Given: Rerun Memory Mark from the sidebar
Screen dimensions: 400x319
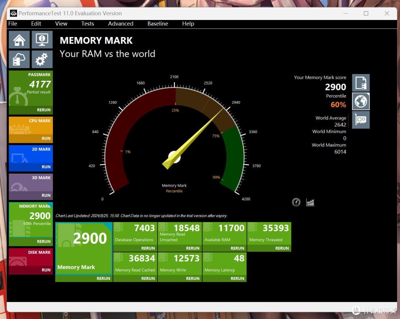Looking at the screenshot, I should click(x=44, y=242).
